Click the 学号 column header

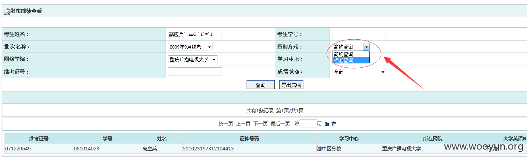click(108, 139)
